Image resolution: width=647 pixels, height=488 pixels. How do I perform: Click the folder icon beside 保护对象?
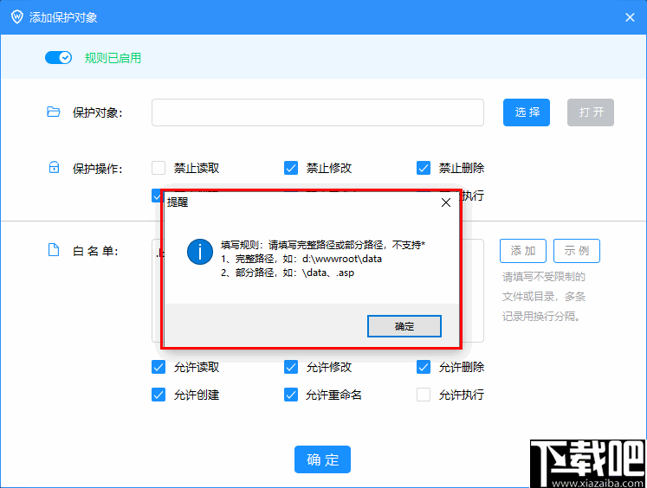tap(53, 112)
